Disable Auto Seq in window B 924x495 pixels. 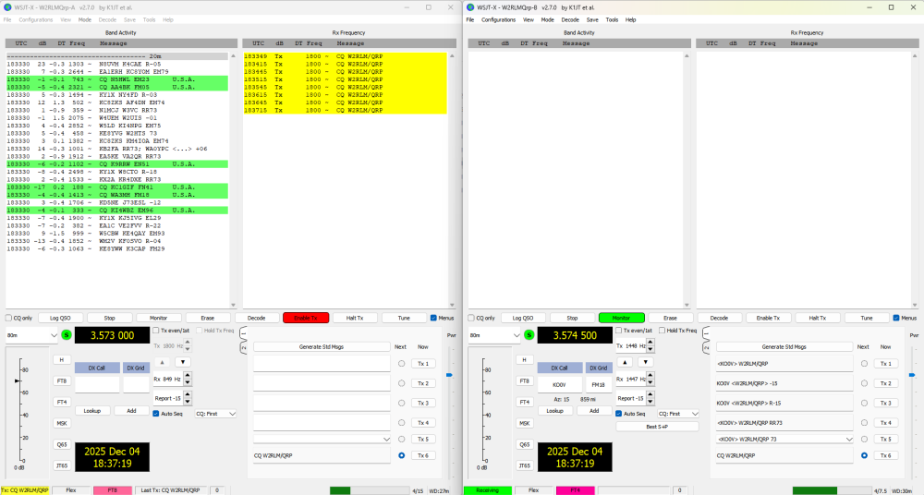619,414
